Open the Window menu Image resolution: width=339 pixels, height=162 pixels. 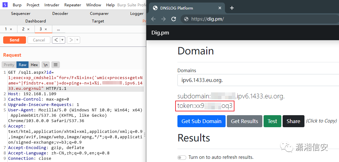click(x=93, y=5)
